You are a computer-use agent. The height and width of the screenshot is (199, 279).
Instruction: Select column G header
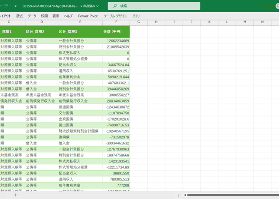tap(139, 22)
